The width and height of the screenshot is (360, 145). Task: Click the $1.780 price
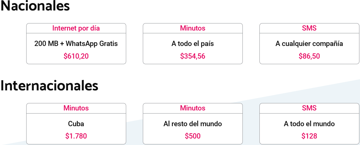click(x=76, y=136)
